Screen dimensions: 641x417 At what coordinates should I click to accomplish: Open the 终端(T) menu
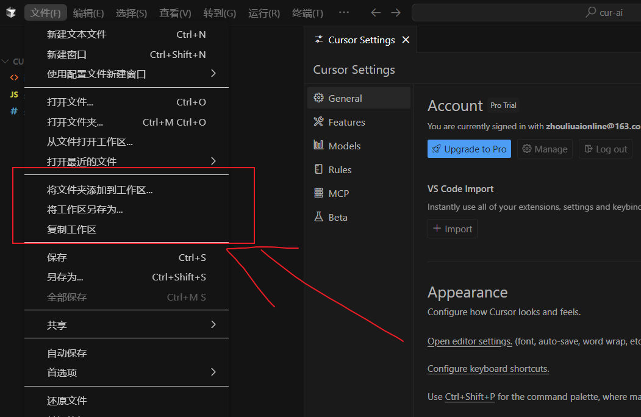307,13
